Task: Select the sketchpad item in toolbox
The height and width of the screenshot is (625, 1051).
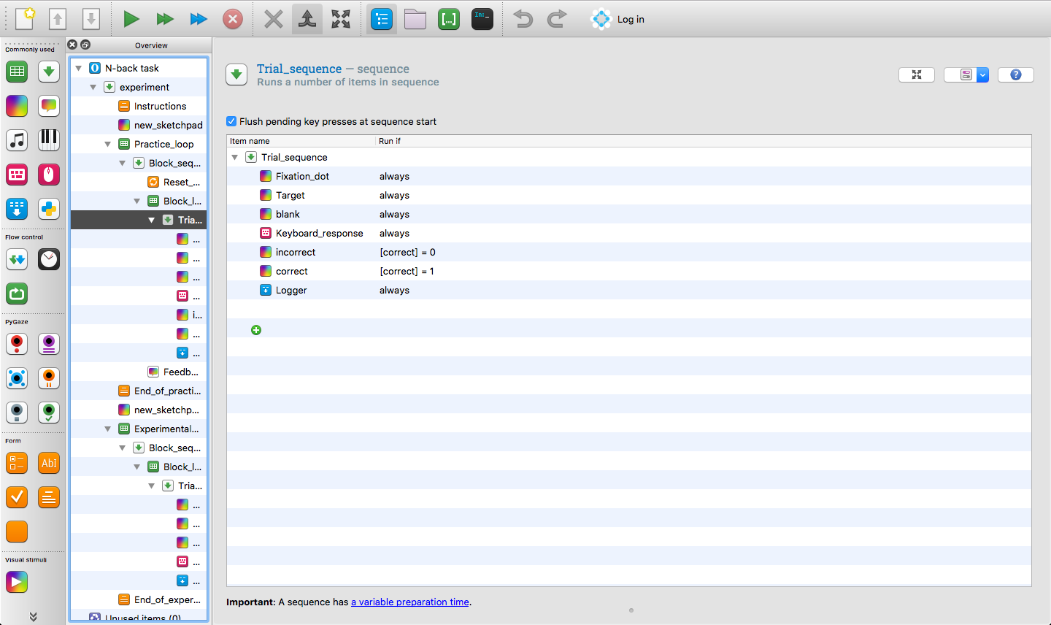Action: tap(17, 106)
